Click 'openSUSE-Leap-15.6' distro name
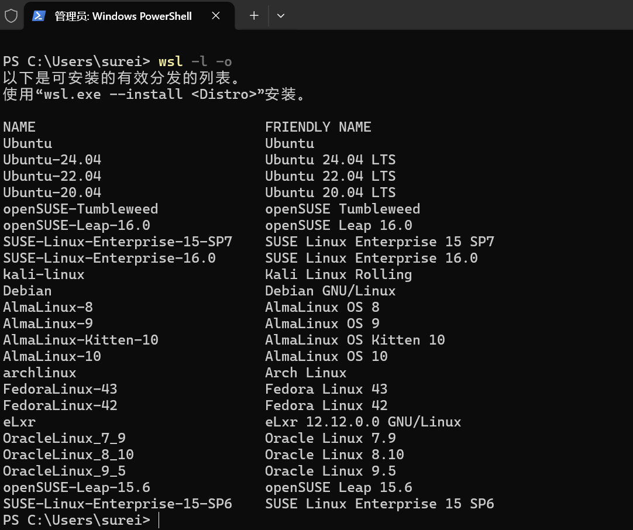The width and height of the screenshot is (633, 530). (77, 488)
